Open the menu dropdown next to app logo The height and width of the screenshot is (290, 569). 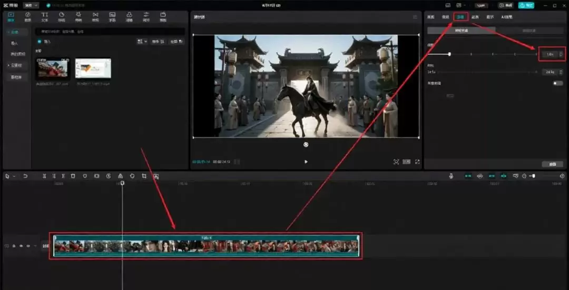tap(31, 5)
